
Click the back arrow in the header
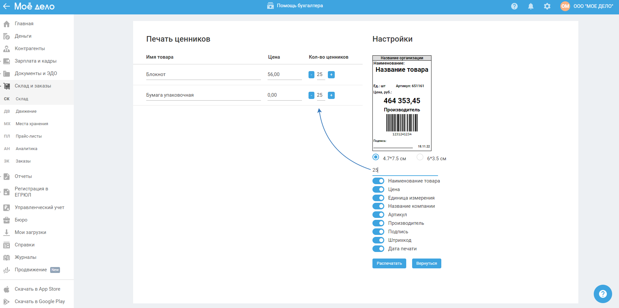(7, 6)
